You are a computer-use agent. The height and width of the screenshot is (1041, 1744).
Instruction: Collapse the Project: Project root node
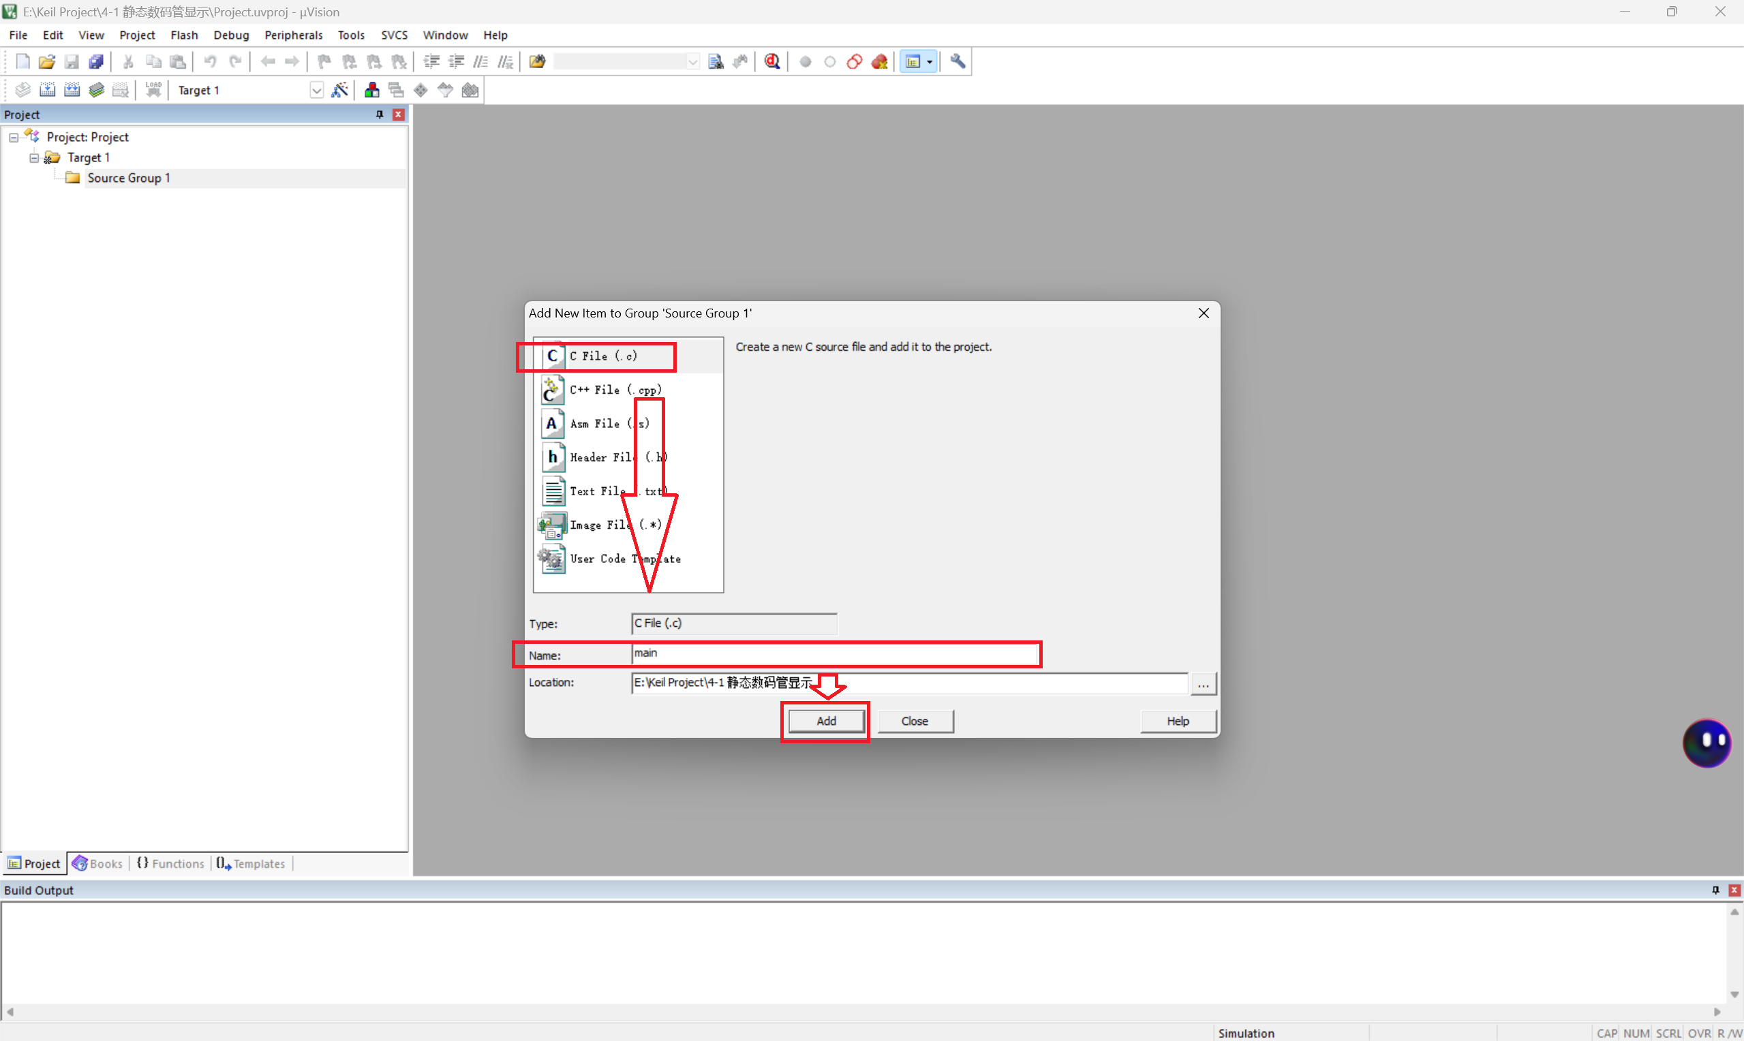click(14, 138)
